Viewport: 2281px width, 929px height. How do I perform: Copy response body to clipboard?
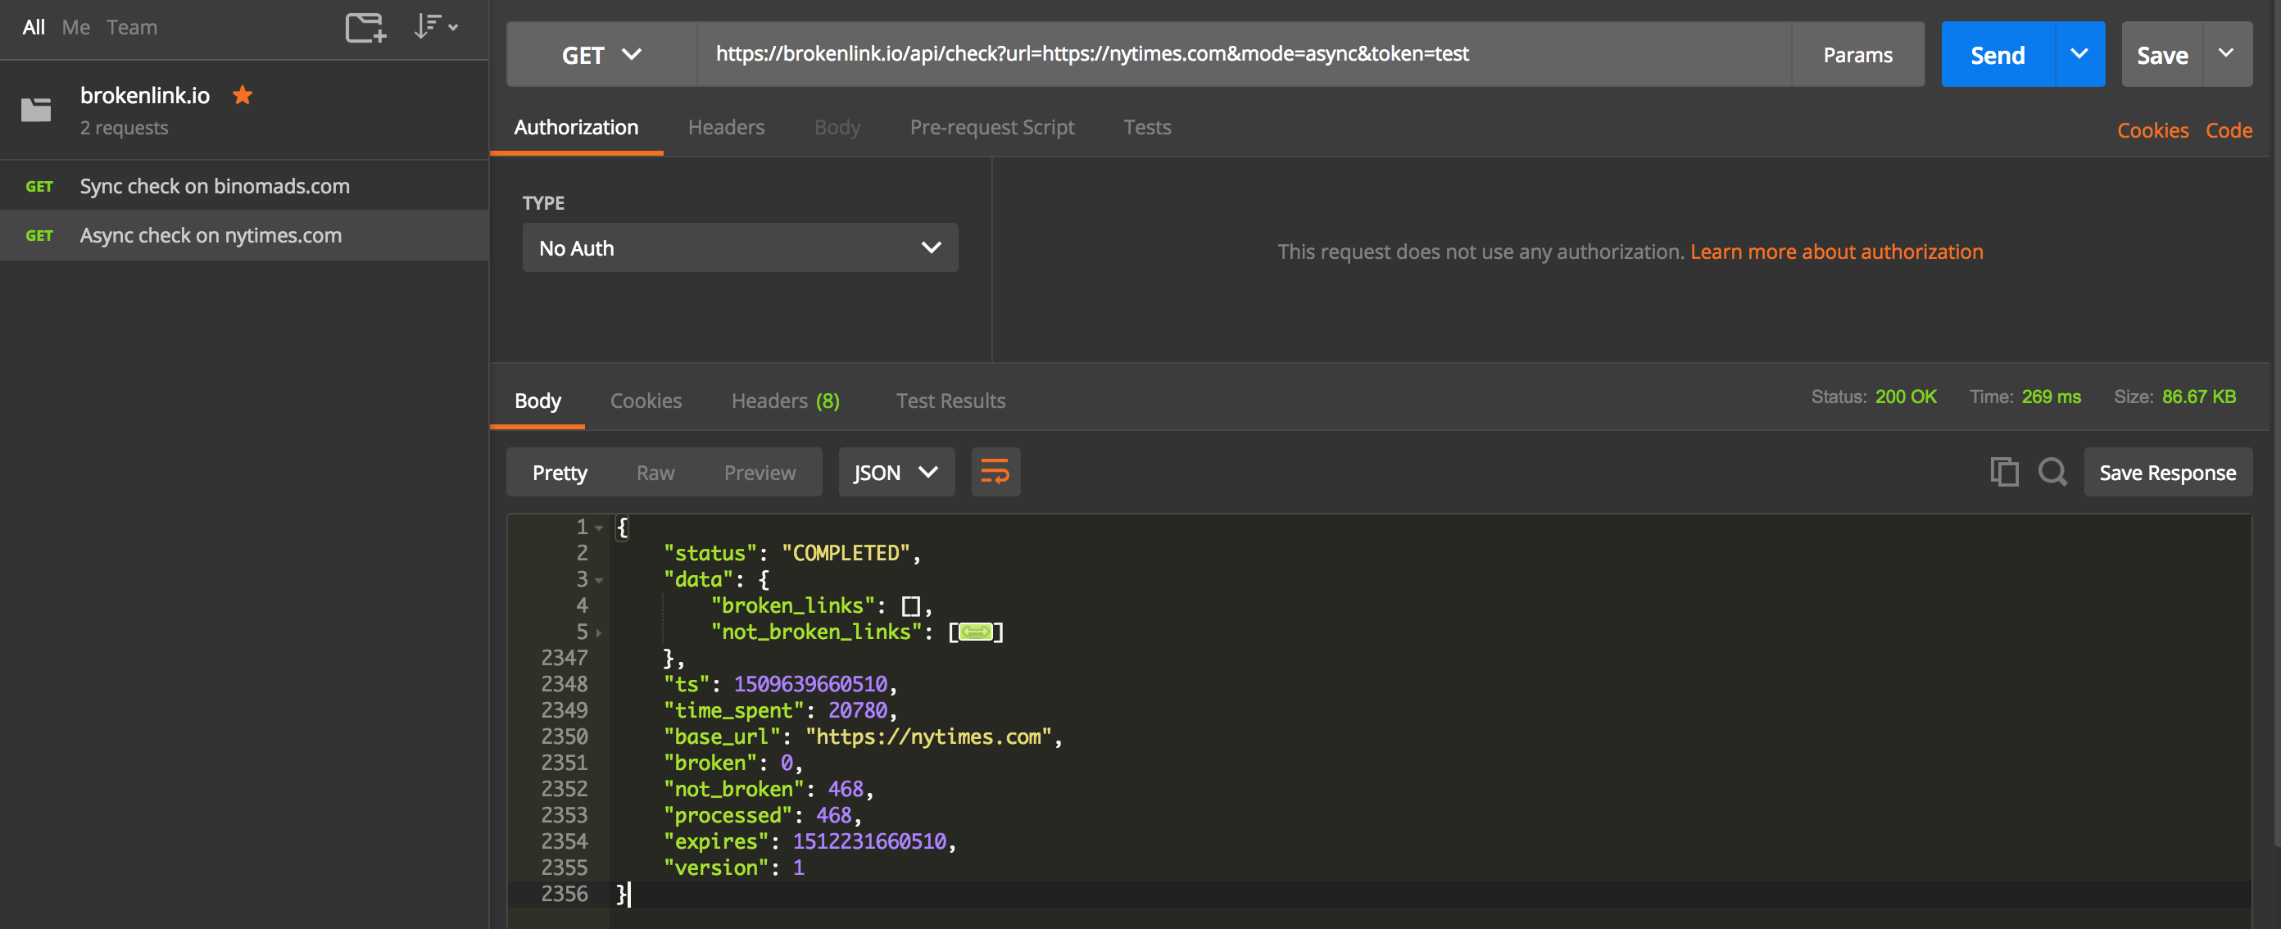(2003, 472)
